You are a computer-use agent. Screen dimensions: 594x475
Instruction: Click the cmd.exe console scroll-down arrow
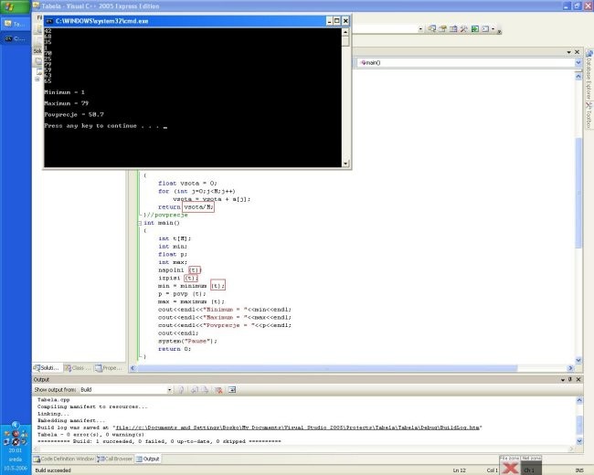[345, 164]
